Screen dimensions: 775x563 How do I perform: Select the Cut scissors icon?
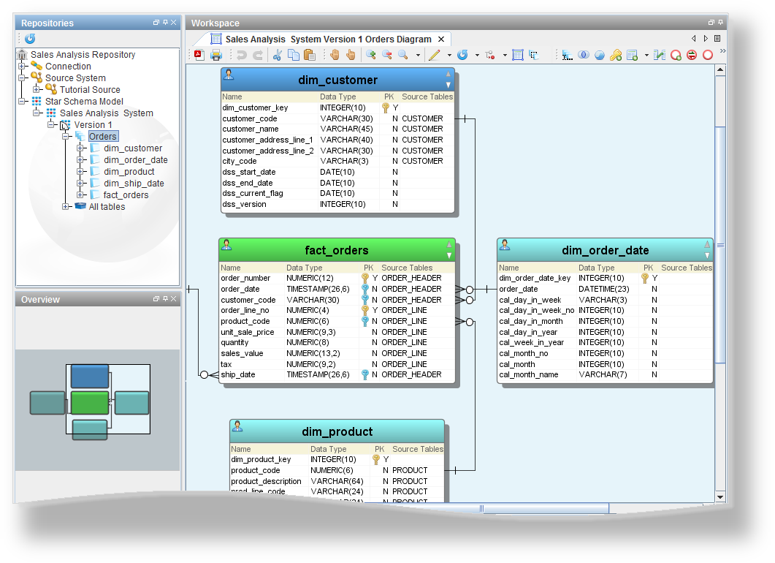278,55
